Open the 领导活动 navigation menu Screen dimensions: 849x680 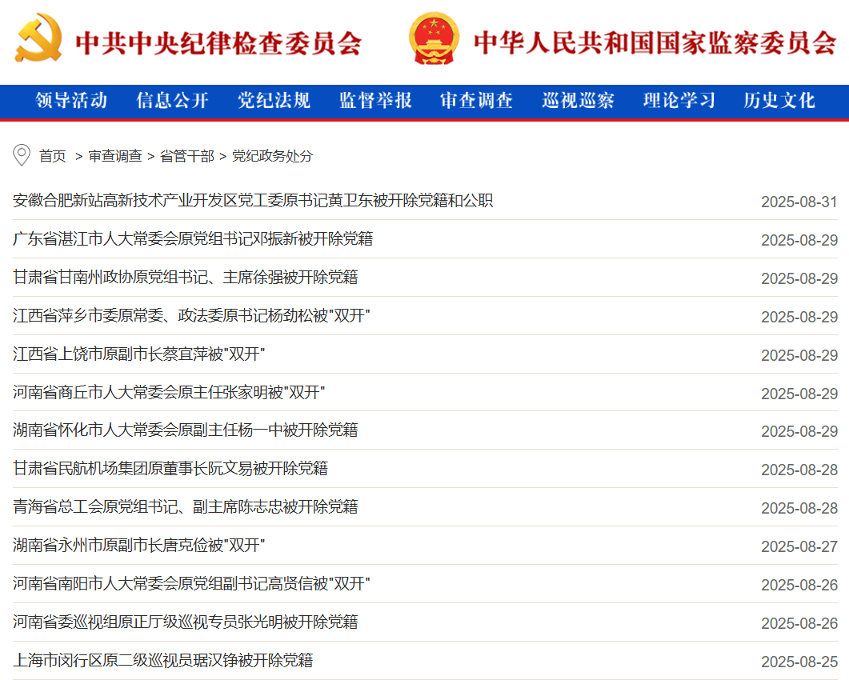point(72,102)
